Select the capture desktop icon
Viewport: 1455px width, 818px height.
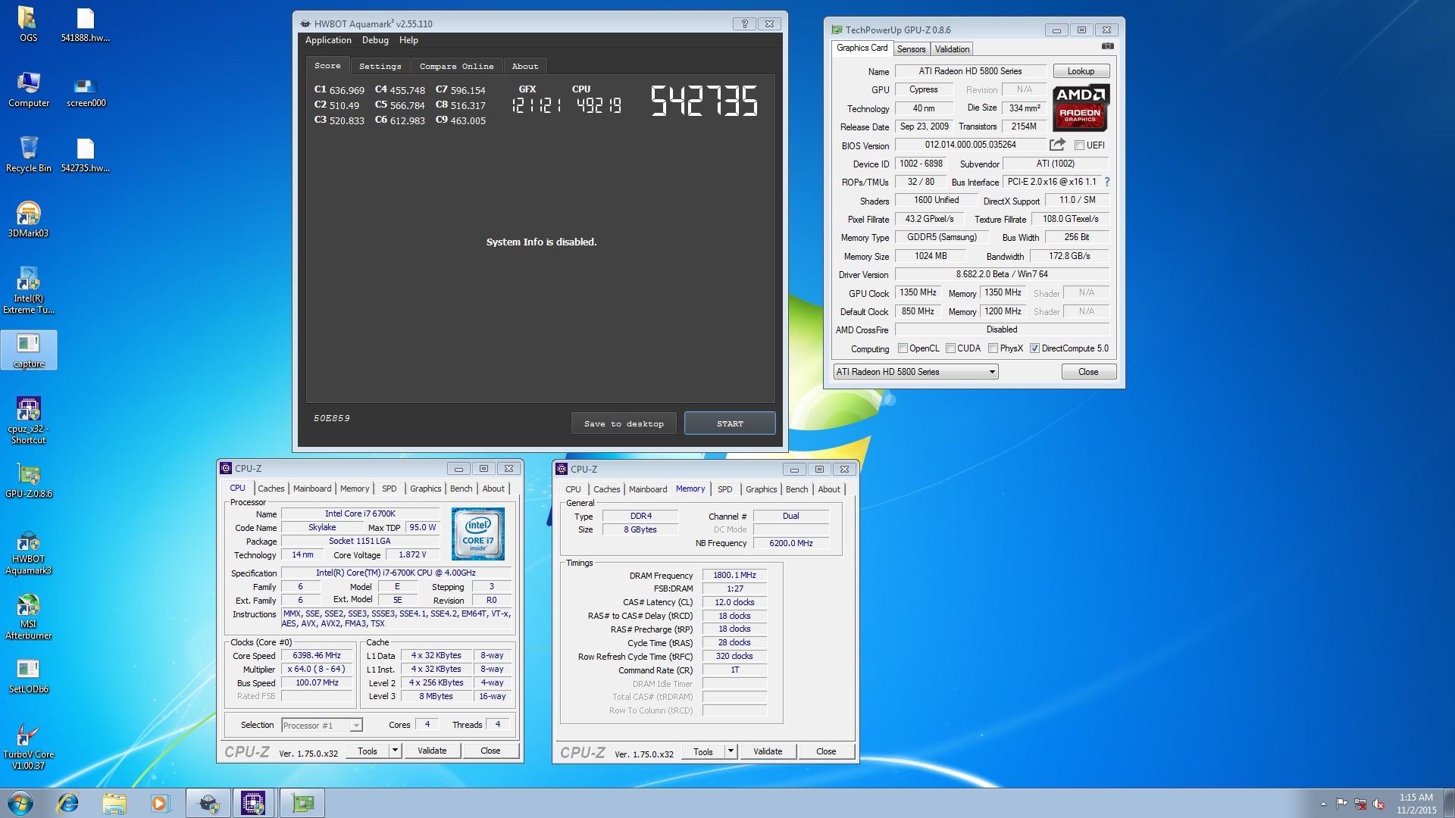click(x=29, y=350)
